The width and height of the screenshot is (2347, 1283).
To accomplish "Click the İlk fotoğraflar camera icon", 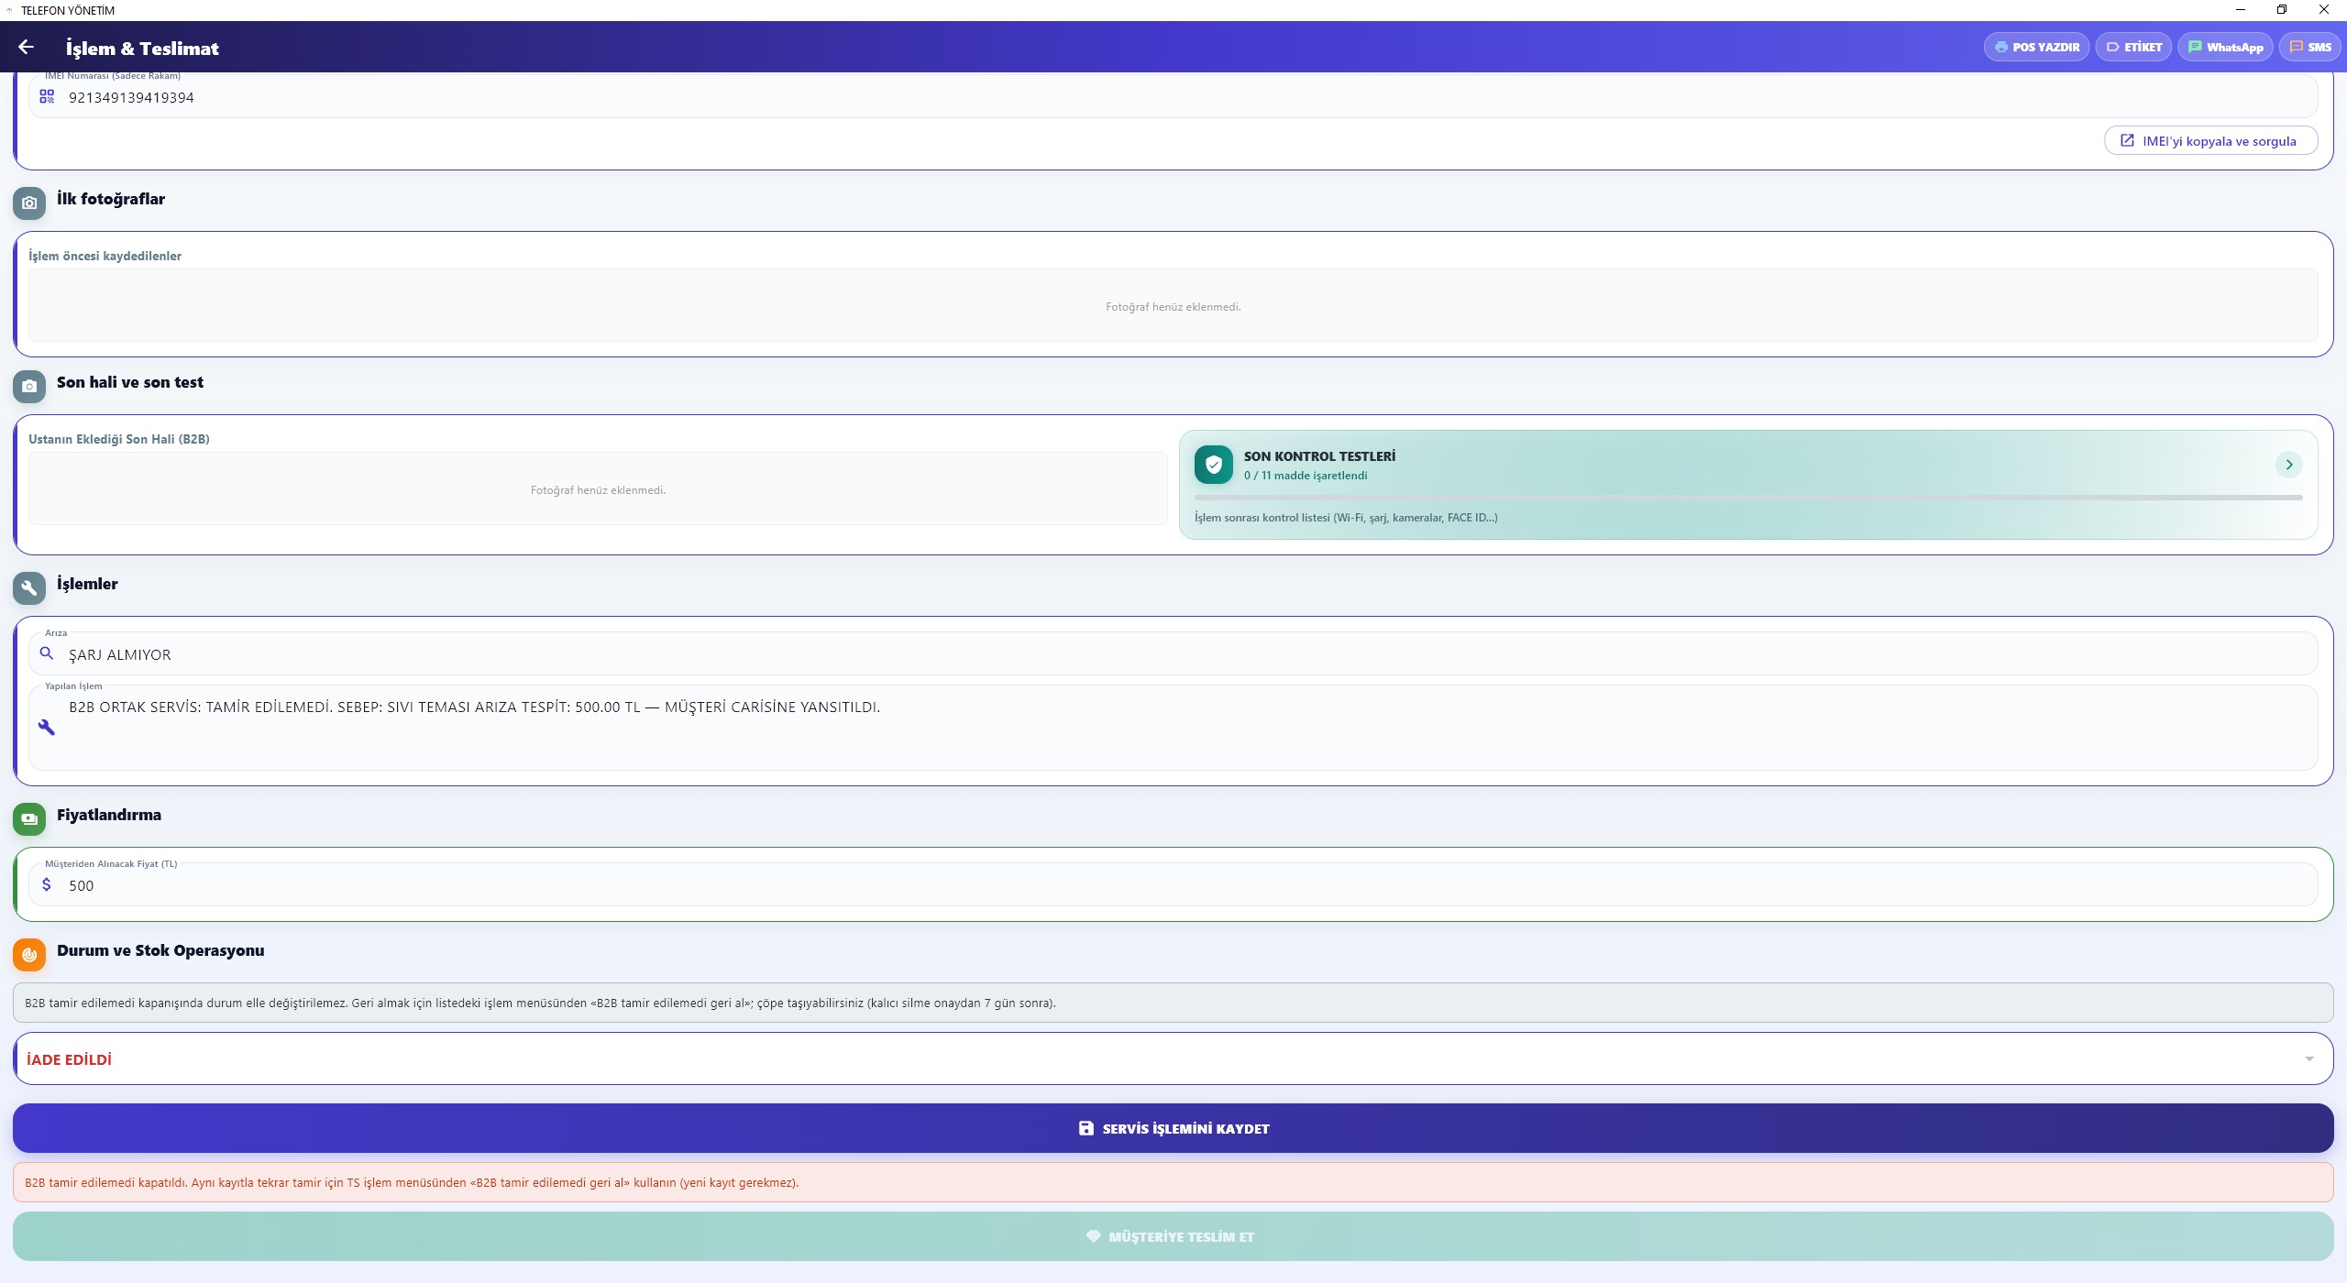I will (29, 203).
